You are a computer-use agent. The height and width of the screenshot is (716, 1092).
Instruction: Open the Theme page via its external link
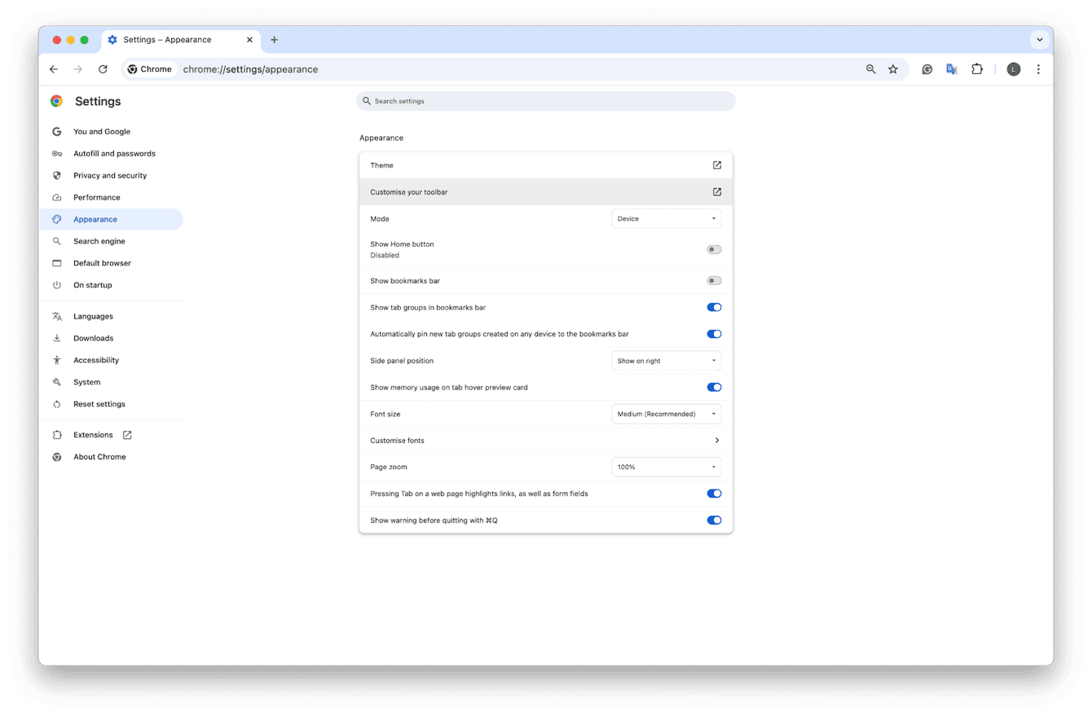point(716,165)
